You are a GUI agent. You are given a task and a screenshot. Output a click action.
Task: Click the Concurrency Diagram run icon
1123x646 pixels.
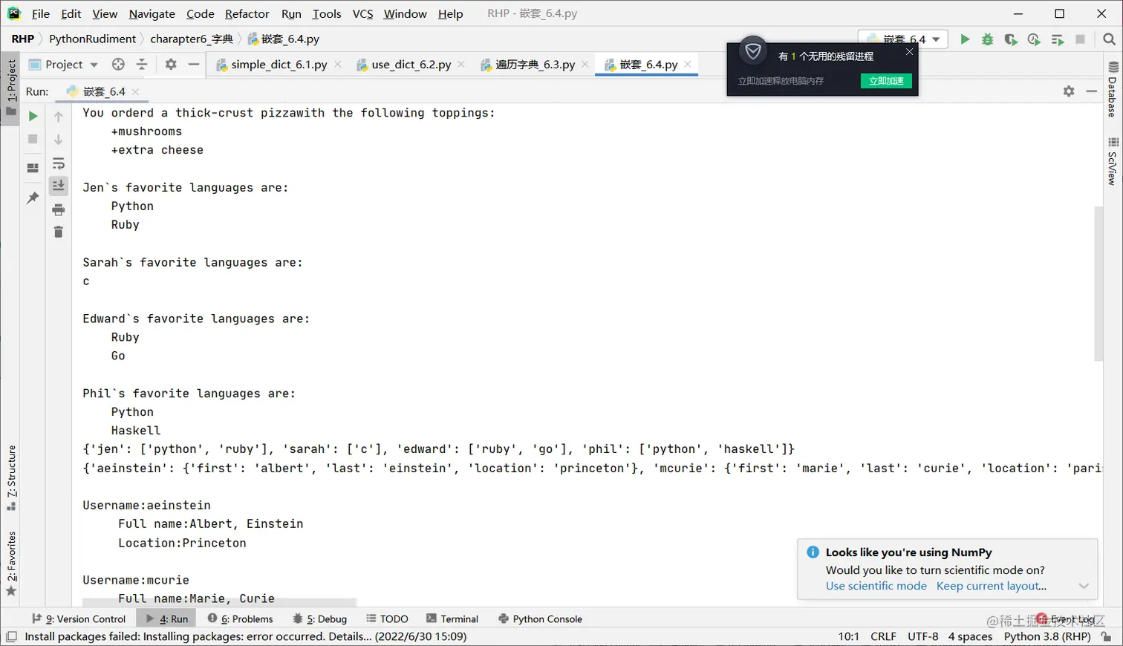[1058, 39]
